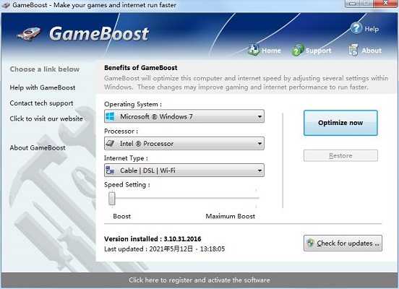
Task: Click the About document icon
Action: (x=353, y=50)
